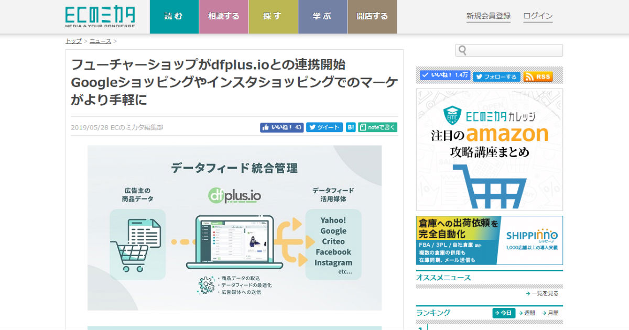The width and height of the screenshot is (629, 330).
Task: Click the ECのミカタ site logo
Action: click(100, 17)
